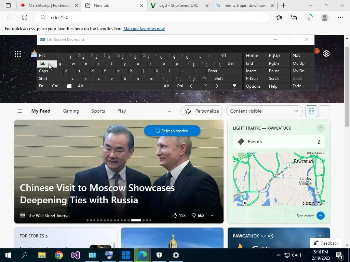Click the Windows logo key on On-Screen Keyboard
350x262 pixels.
click(x=69, y=86)
